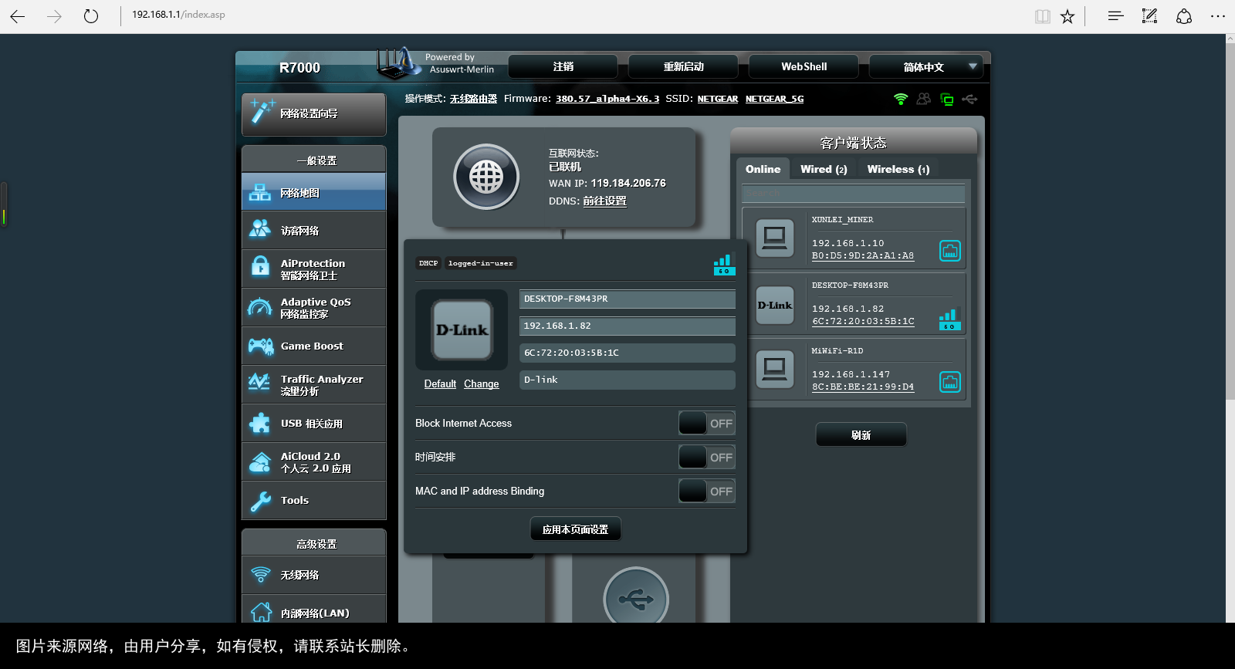This screenshot has width=1235, height=669.
Task: Click the browser favorites star icon
Action: 1067,16
